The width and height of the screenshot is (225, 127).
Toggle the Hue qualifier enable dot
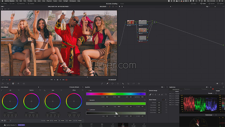tap(88, 91)
